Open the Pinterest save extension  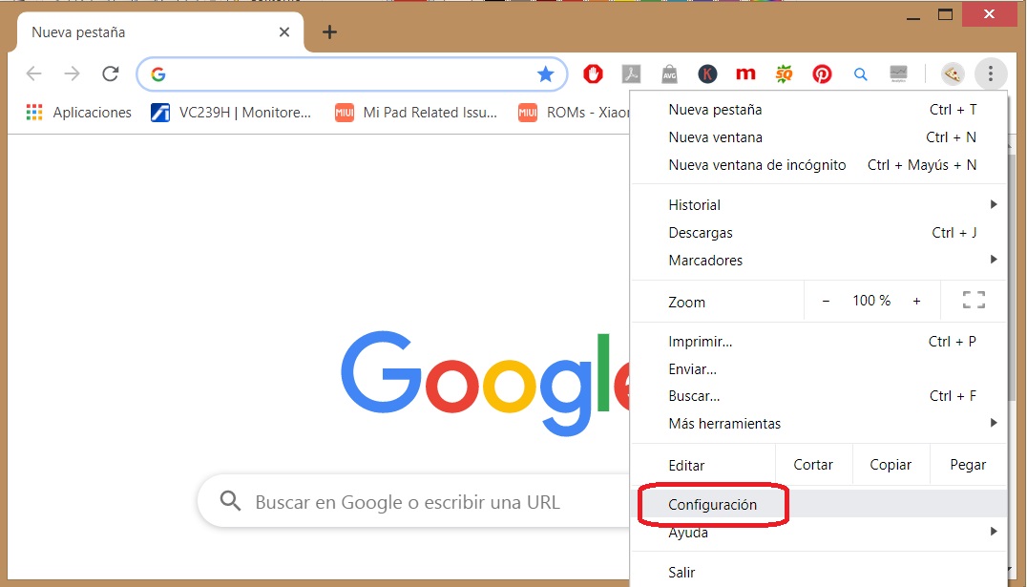[x=822, y=73]
